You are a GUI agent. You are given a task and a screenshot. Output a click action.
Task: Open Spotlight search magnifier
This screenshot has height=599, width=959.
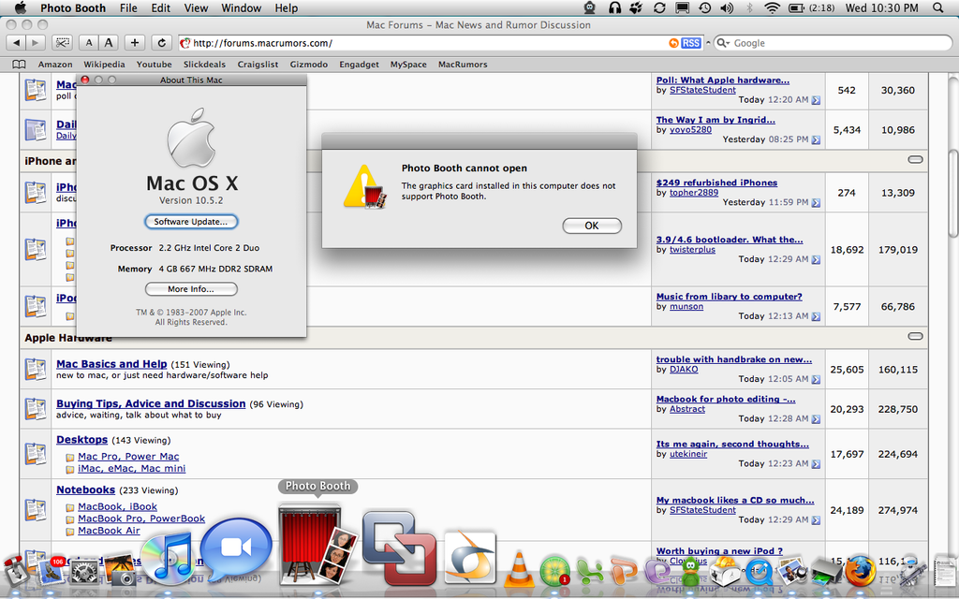937,7
